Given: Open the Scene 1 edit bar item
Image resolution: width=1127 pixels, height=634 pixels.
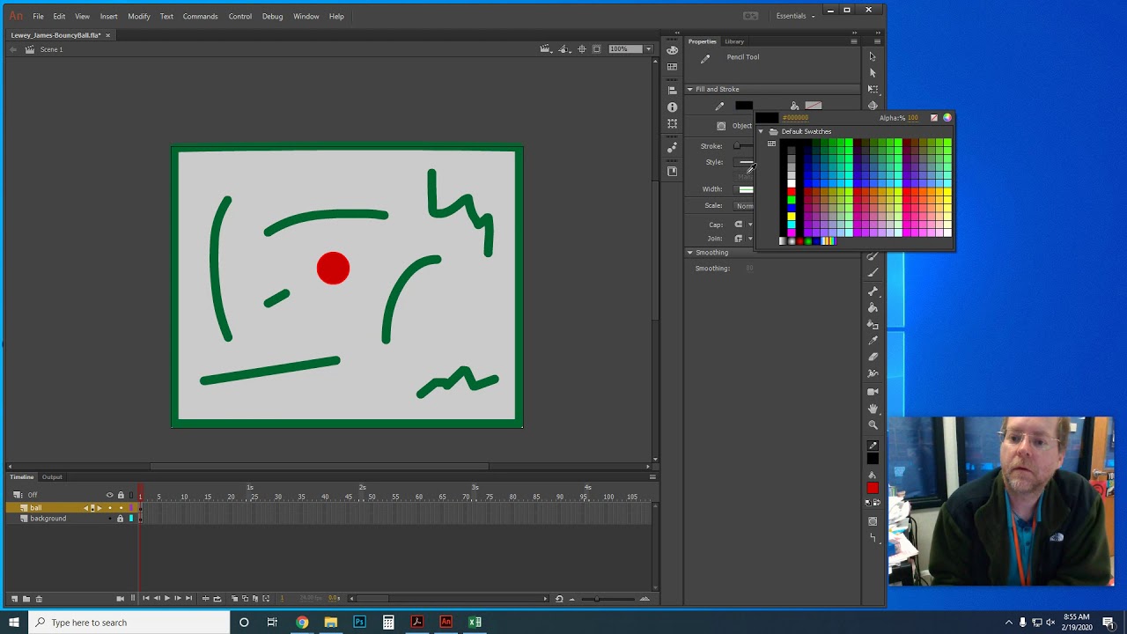Looking at the screenshot, I should pyautogui.click(x=45, y=49).
